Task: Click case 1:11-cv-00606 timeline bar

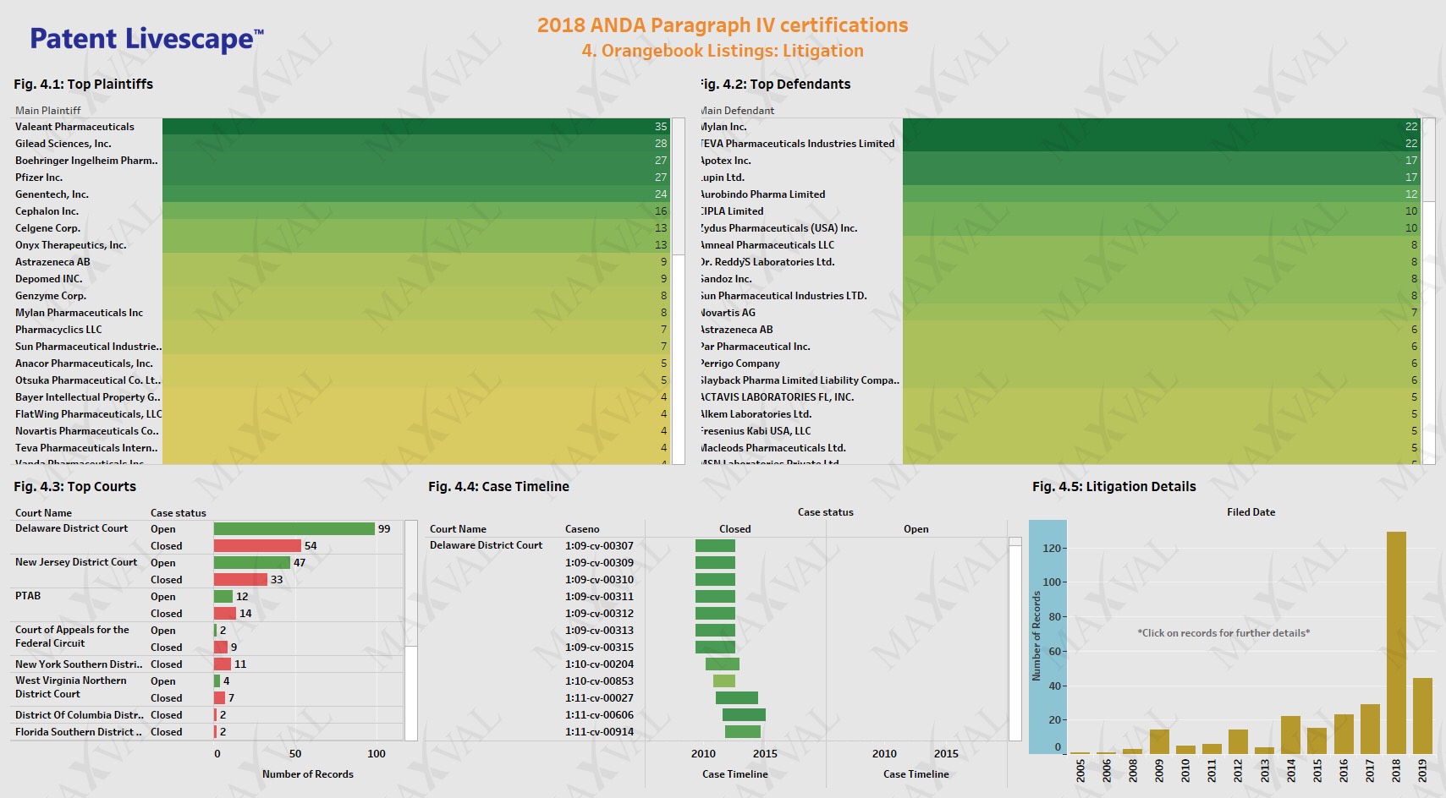Action: (x=744, y=714)
